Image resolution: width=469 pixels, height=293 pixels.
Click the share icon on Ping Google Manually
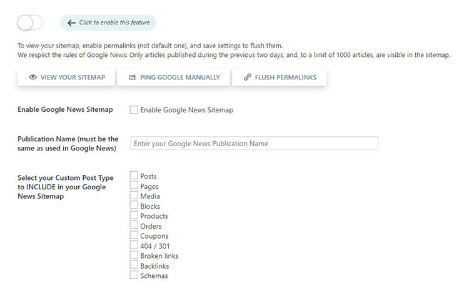point(132,77)
